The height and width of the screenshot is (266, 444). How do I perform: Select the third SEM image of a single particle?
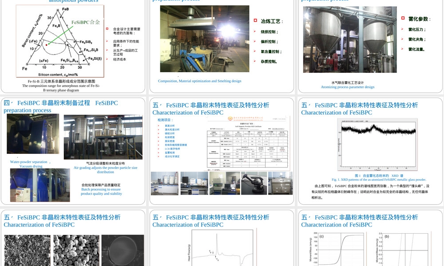click(123, 250)
